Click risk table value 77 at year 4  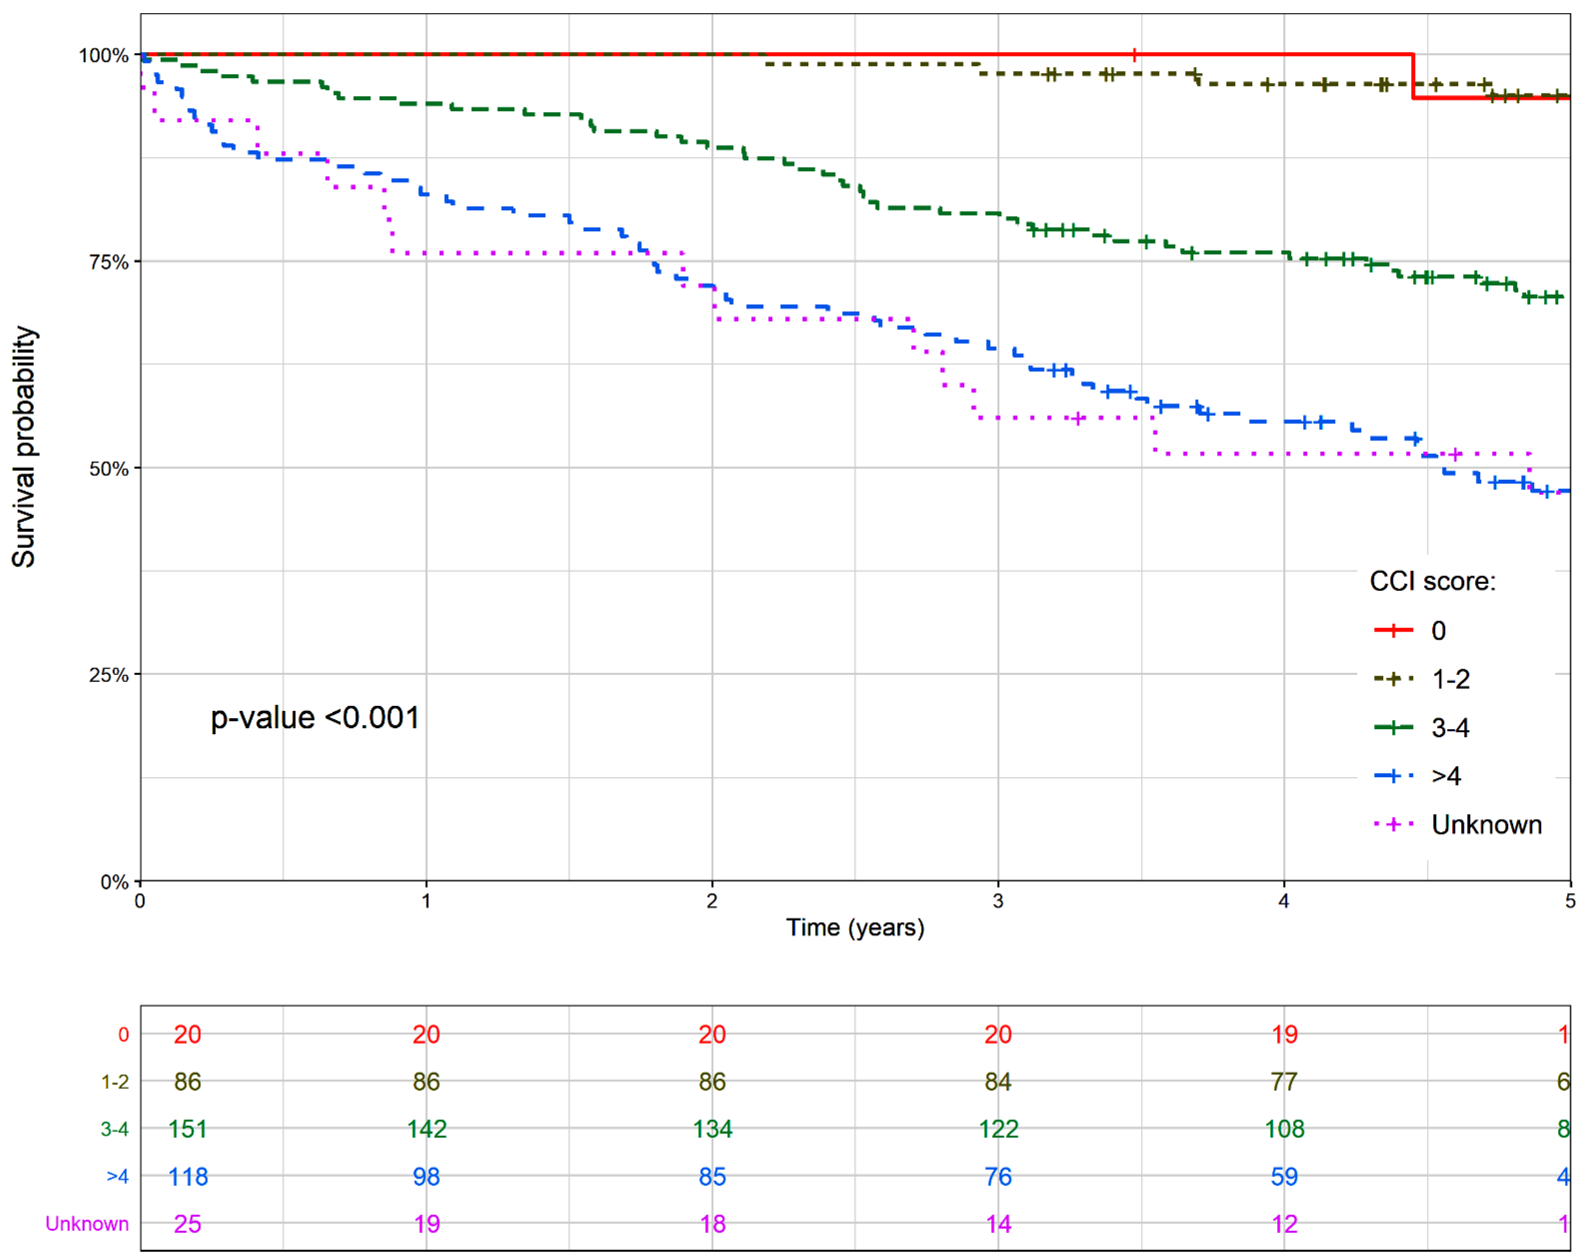tap(1284, 1082)
